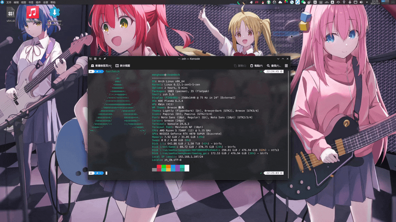The height and width of the screenshot is (222, 396).
Task: Open the cloud tray icon
Action: (280, 2)
